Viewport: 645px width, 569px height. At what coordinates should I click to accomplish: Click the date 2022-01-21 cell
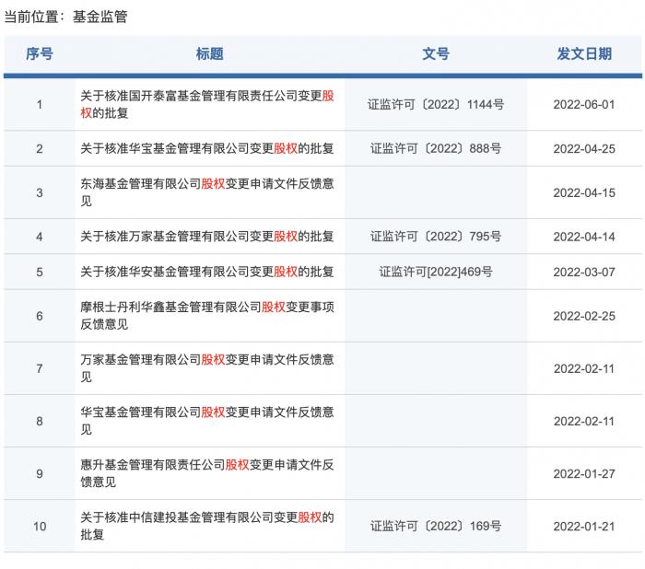tap(583, 527)
